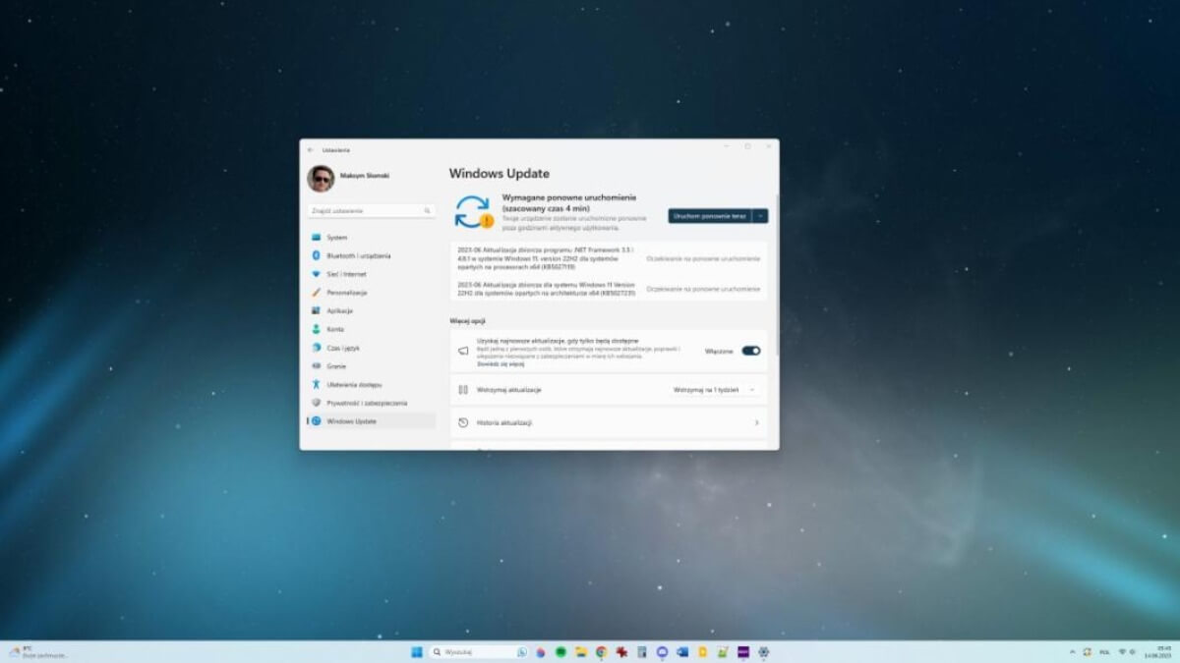Screen dimensions: 1180x663
Task: Click the Znajdź ustawienie search field
Action: click(x=372, y=210)
